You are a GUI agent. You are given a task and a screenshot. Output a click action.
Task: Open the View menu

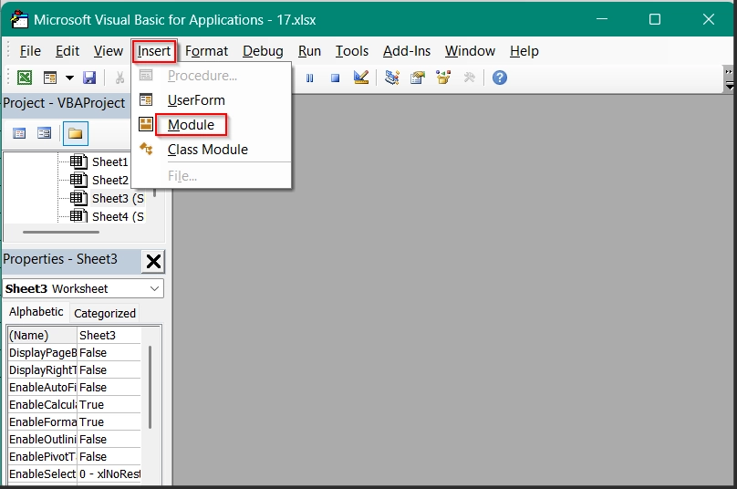109,51
